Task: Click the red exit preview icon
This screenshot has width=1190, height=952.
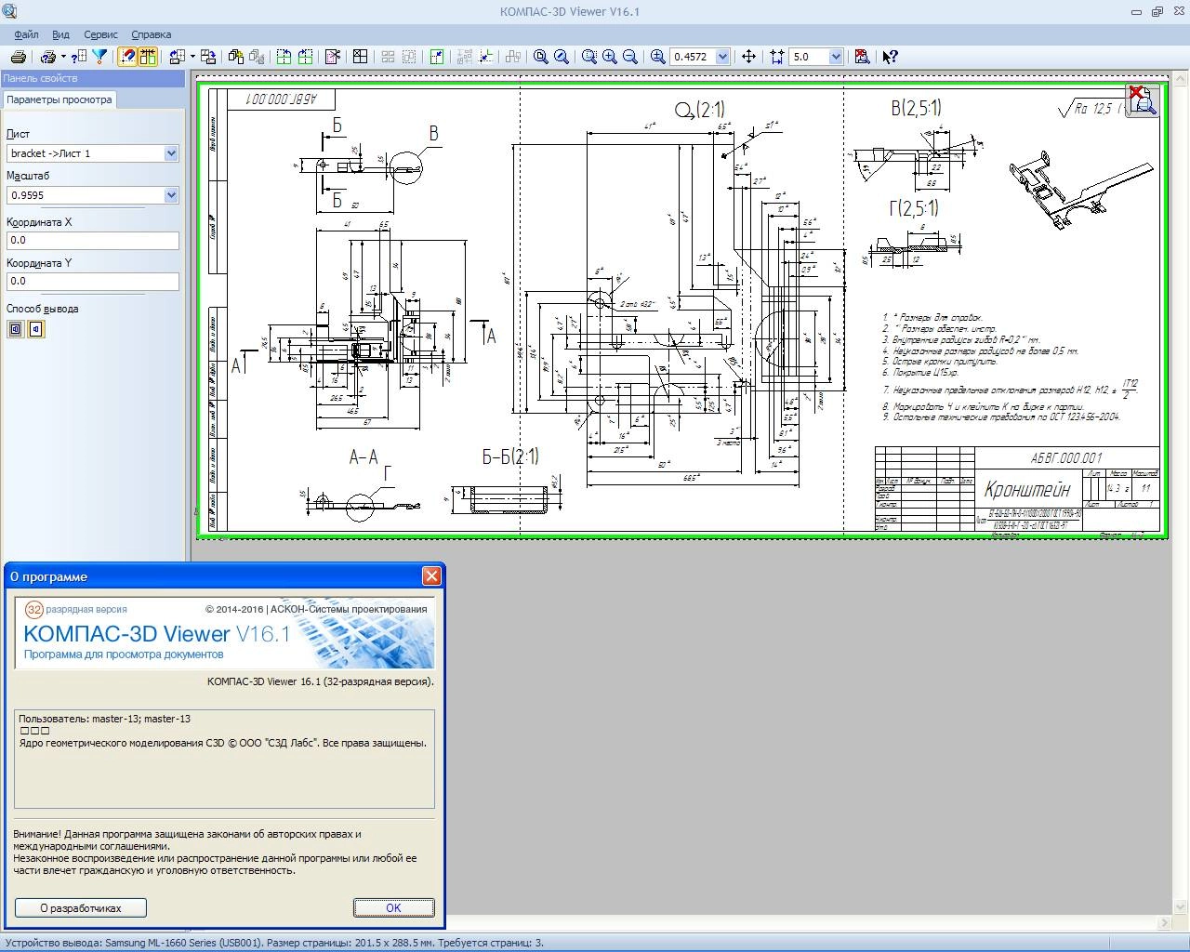Action: tap(862, 57)
